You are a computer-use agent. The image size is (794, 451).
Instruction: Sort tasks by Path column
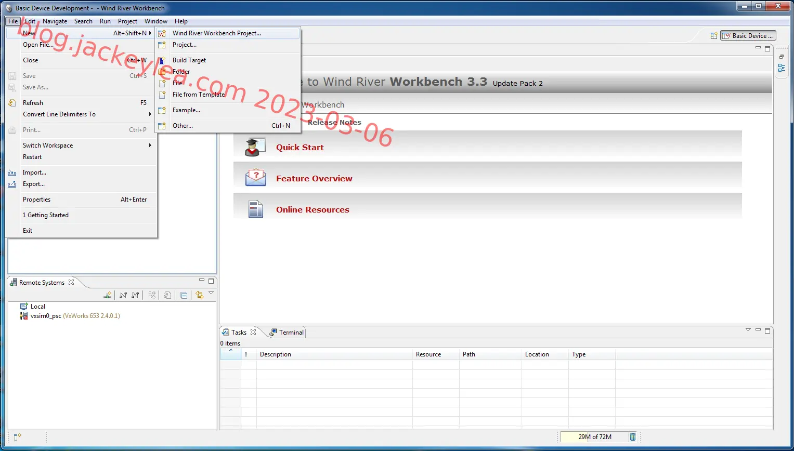click(x=490, y=354)
